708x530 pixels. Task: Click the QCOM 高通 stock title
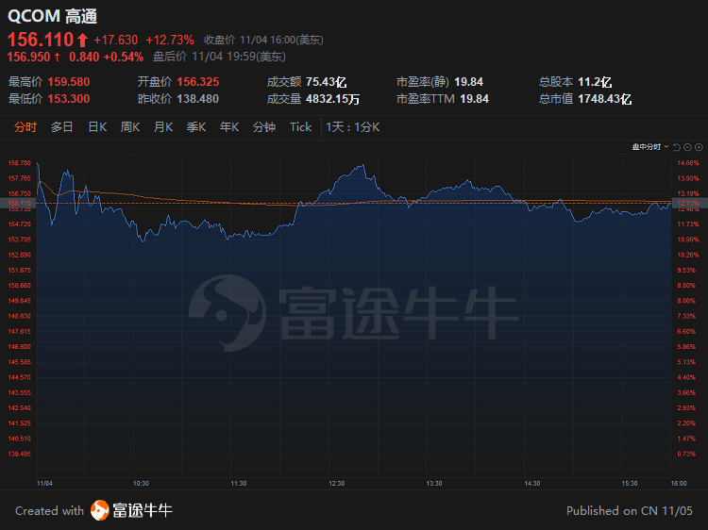tap(52, 16)
